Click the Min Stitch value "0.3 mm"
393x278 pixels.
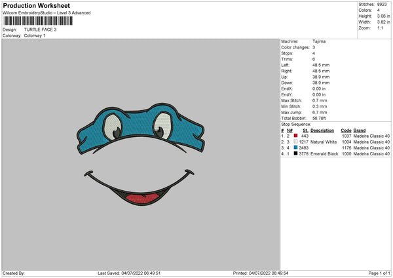[320, 106]
